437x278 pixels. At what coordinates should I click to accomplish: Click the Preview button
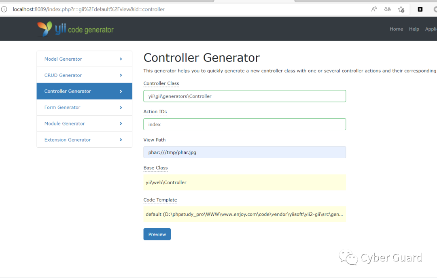click(157, 234)
